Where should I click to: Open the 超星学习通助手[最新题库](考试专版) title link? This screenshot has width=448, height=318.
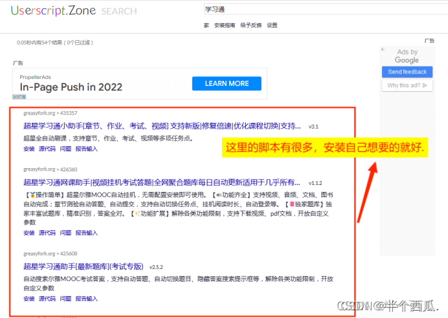pos(83,266)
